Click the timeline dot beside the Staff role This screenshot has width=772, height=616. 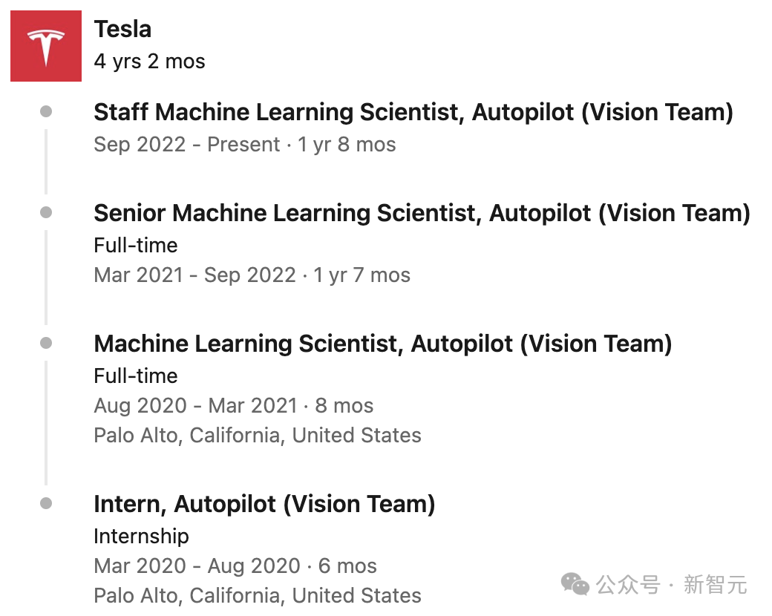46,112
